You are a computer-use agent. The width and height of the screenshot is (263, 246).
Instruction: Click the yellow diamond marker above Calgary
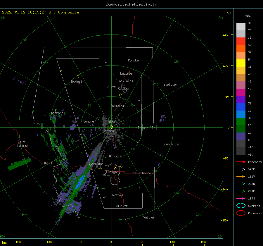(x=115, y=168)
